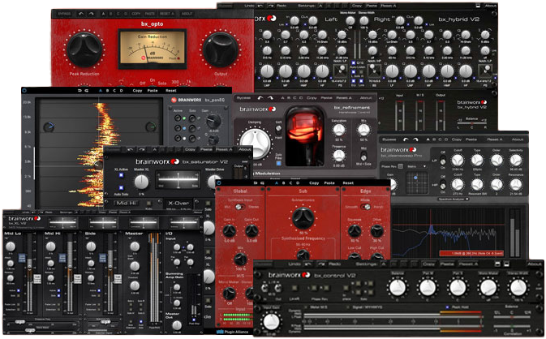Toggle the first band Active button in bx_panEQ
This screenshot has height=339, width=546.
(x=178, y=118)
